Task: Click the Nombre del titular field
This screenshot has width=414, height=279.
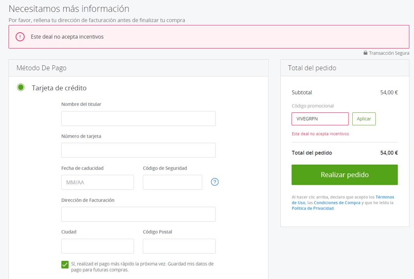Action: click(138, 119)
